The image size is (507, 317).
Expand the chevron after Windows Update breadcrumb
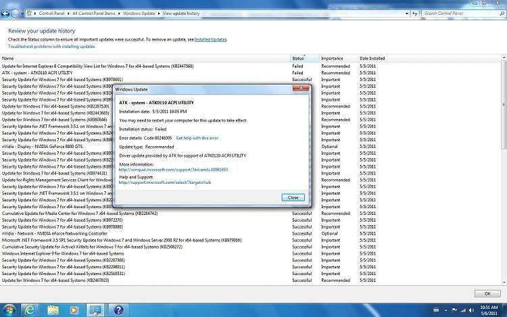click(159, 14)
